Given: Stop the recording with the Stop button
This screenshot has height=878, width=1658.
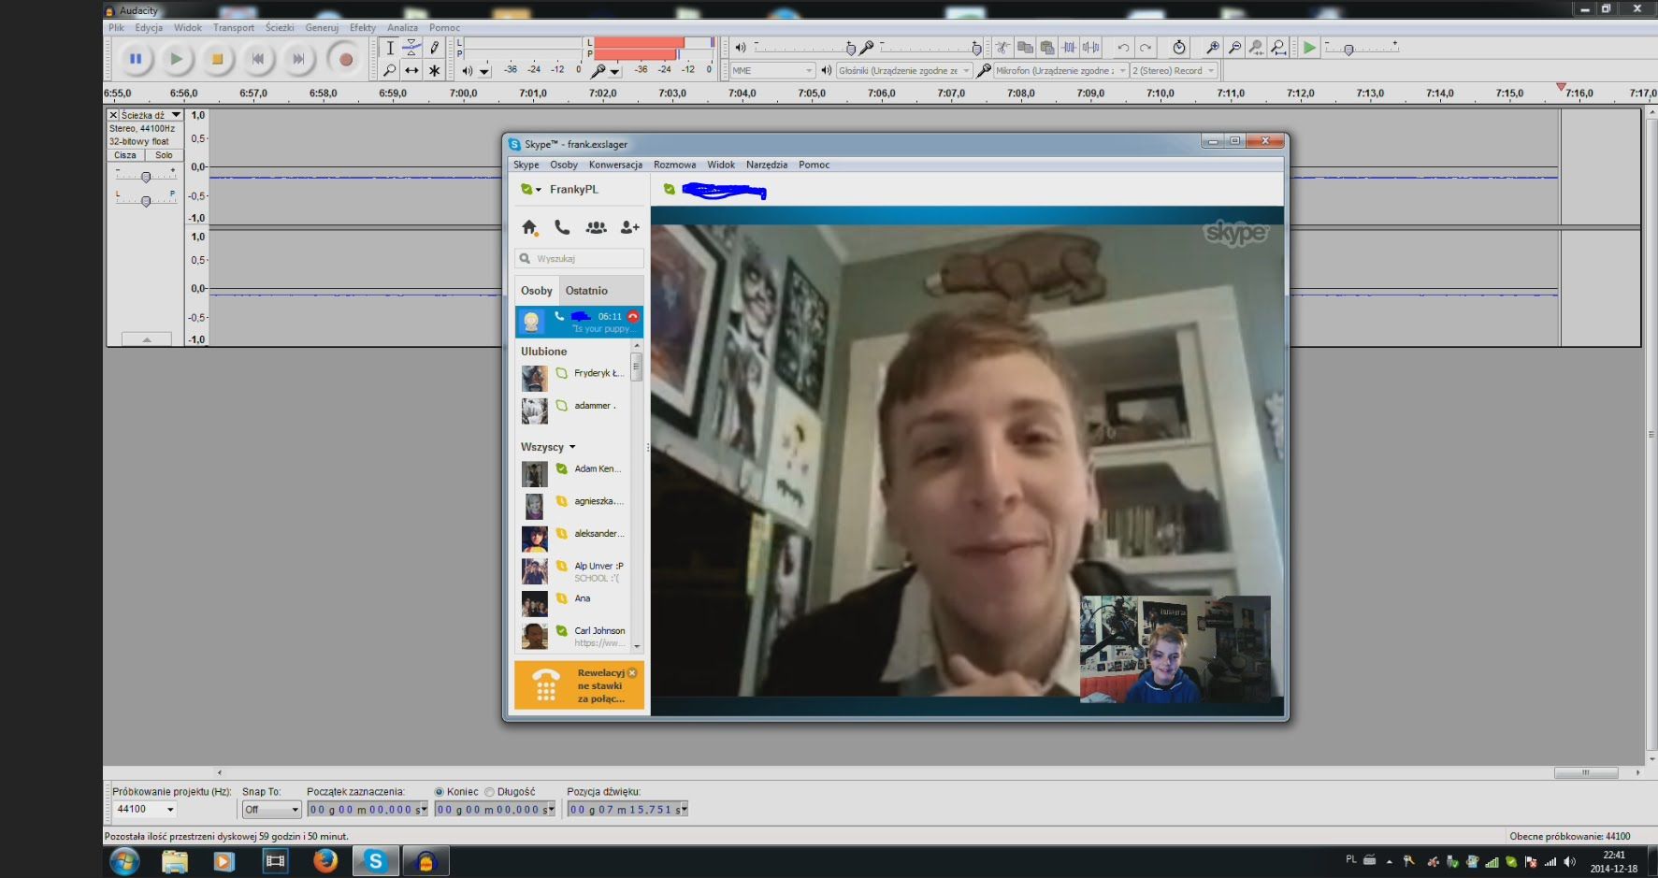Looking at the screenshot, I should click(217, 59).
